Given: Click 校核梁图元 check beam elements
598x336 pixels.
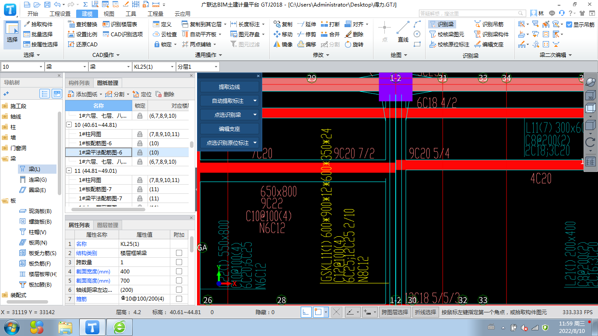Looking at the screenshot, I should pyautogui.click(x=447, y=34).
